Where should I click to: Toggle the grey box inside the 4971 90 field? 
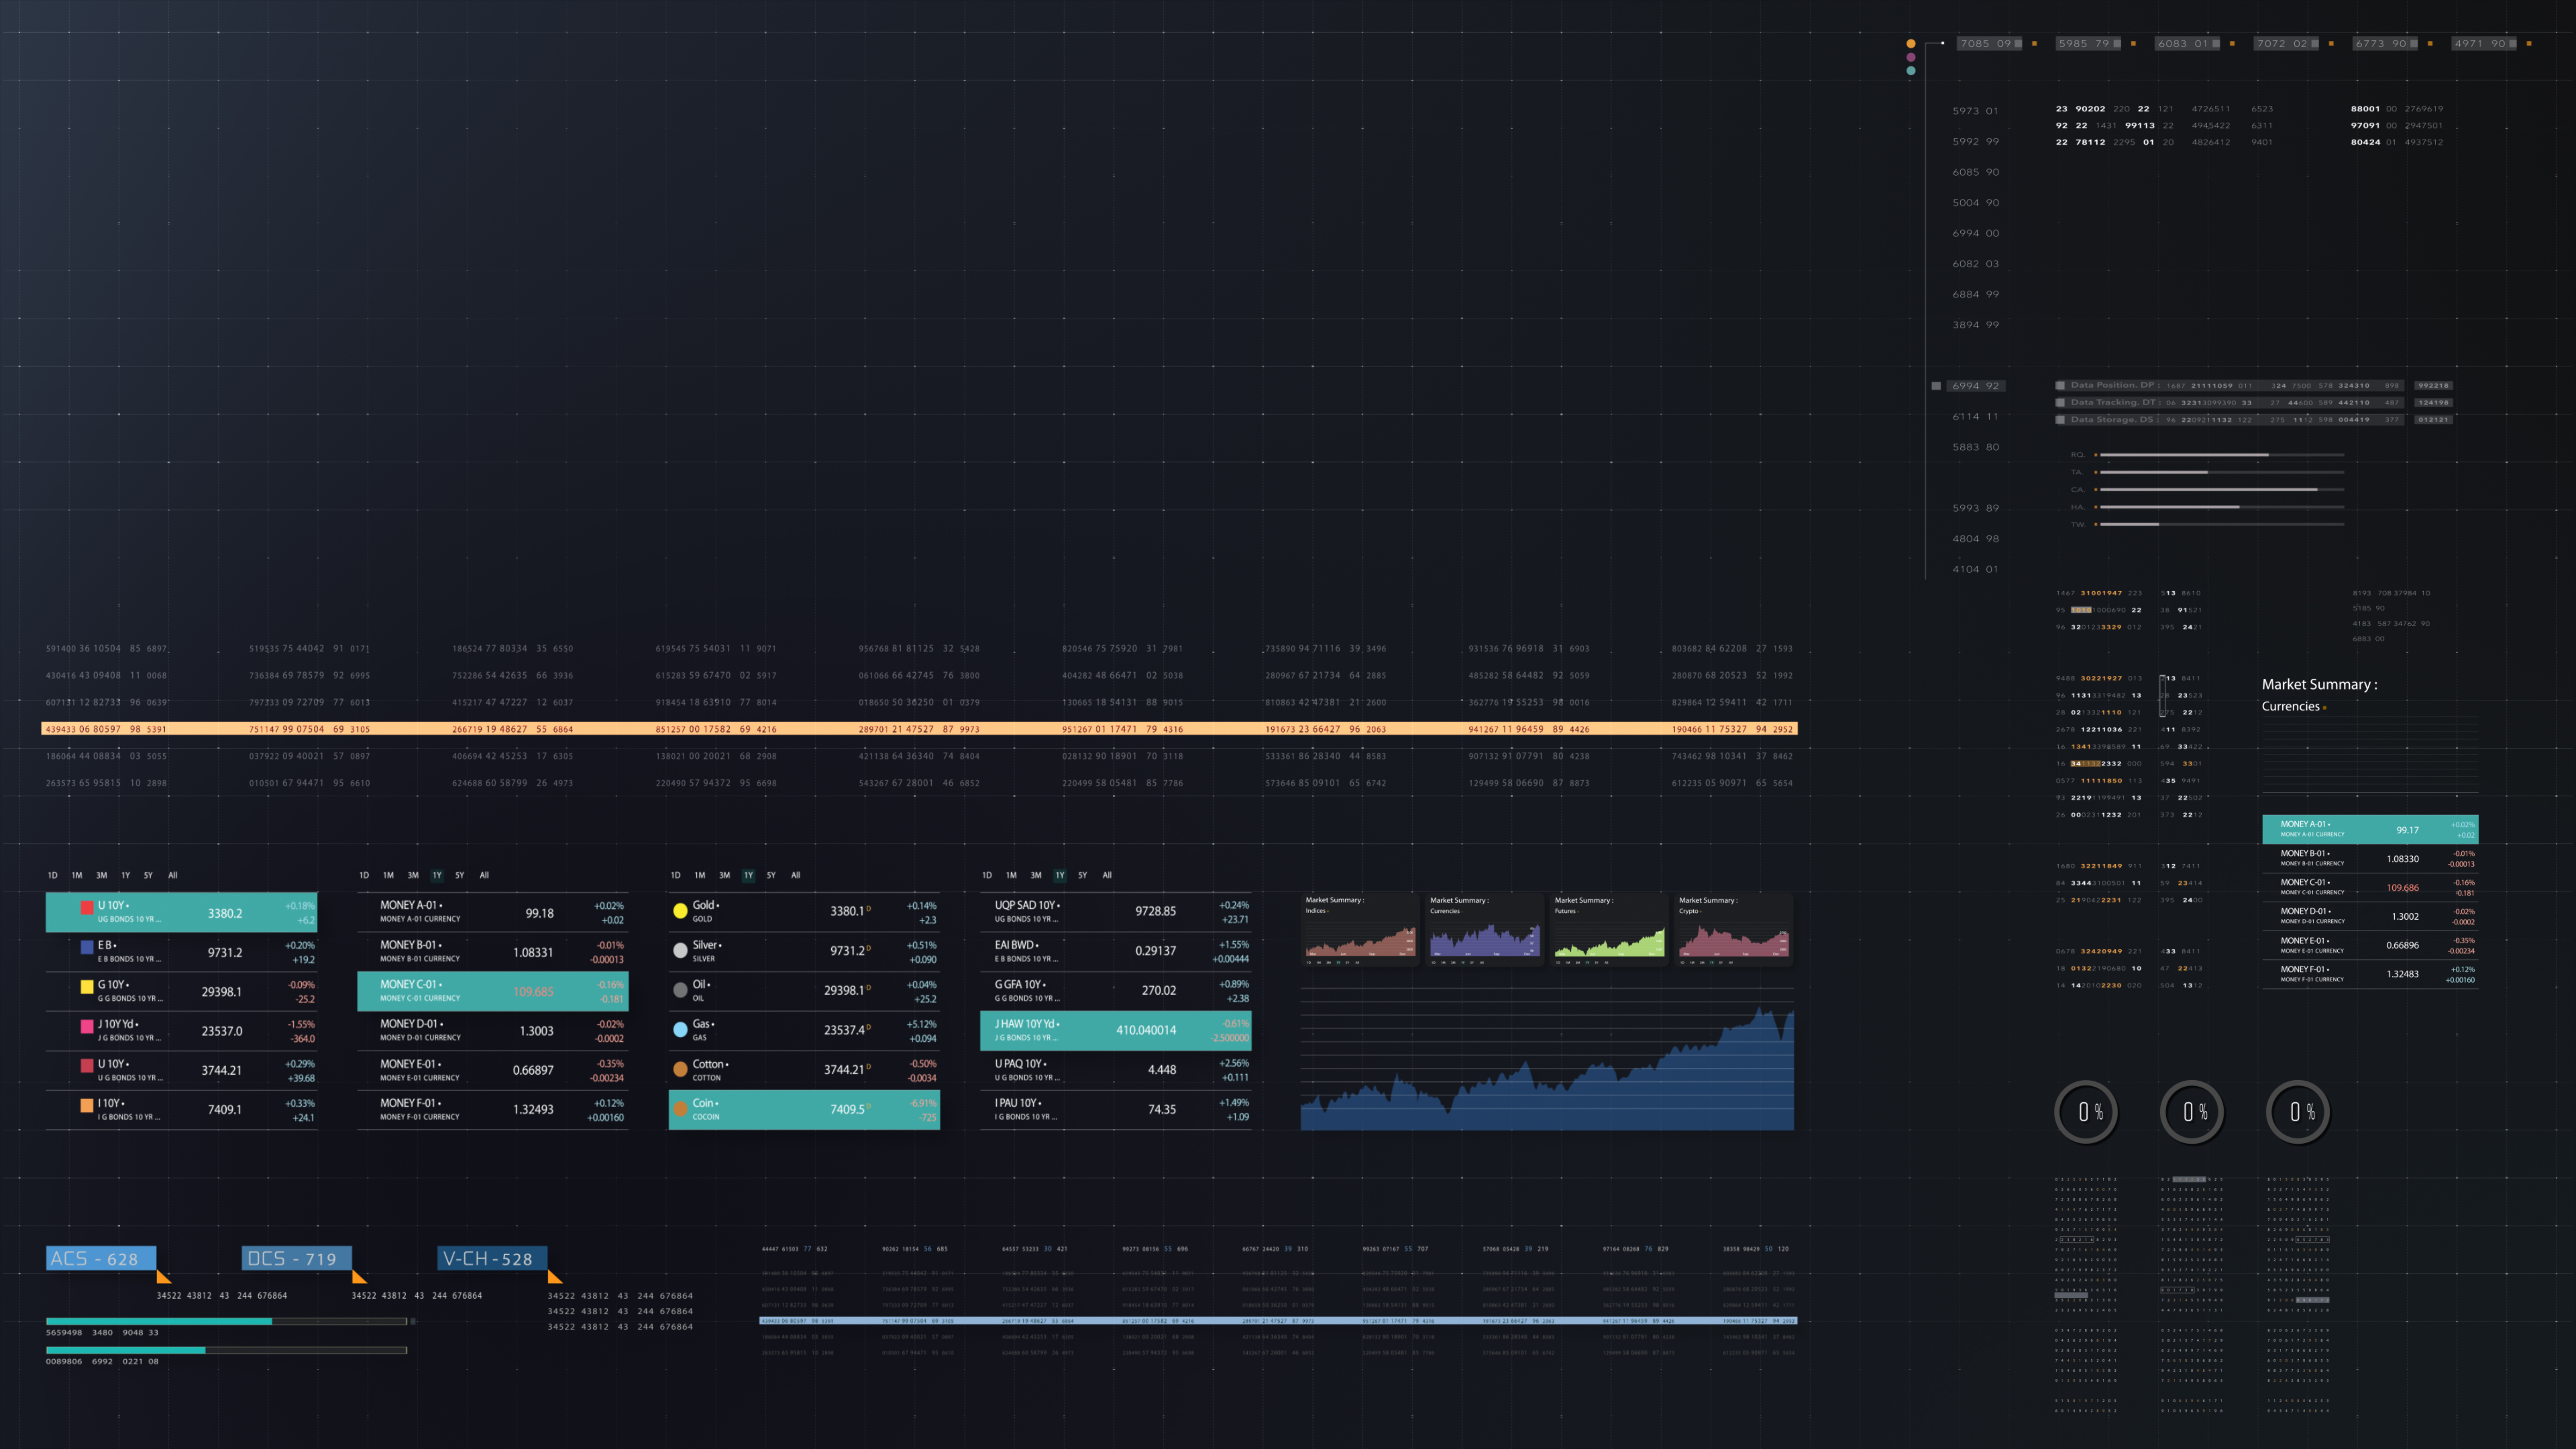point(2512,44)
